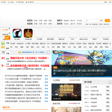Click the 登录 login link
Viewport: 112px width, 112px height.
(x=105, y=2)
